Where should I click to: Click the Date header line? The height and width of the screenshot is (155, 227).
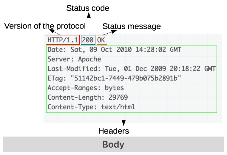click(x=114, y=50)
